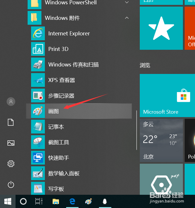Open the XPS 查看器 paper plane icon

click(x=38, y=80)
